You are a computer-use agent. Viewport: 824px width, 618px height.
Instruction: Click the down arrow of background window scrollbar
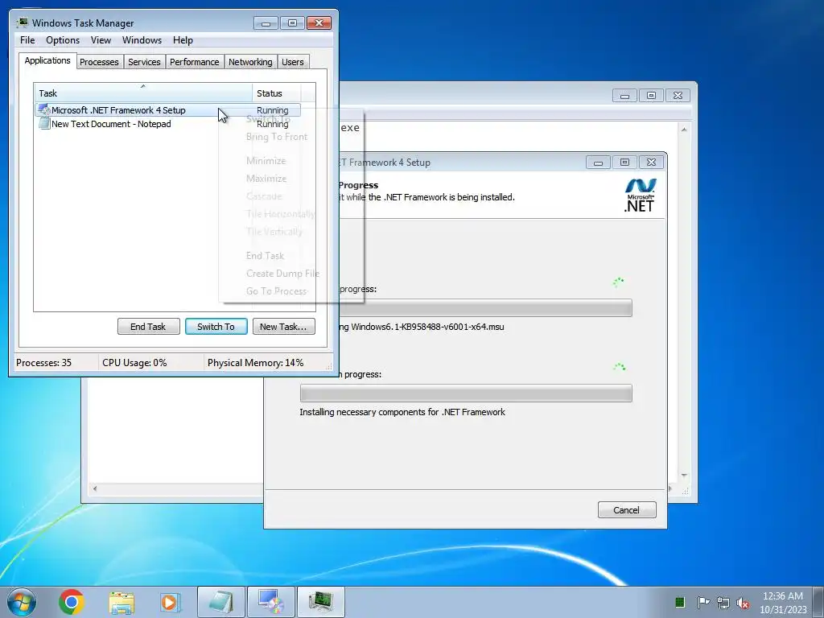click(x=684, y=475)
